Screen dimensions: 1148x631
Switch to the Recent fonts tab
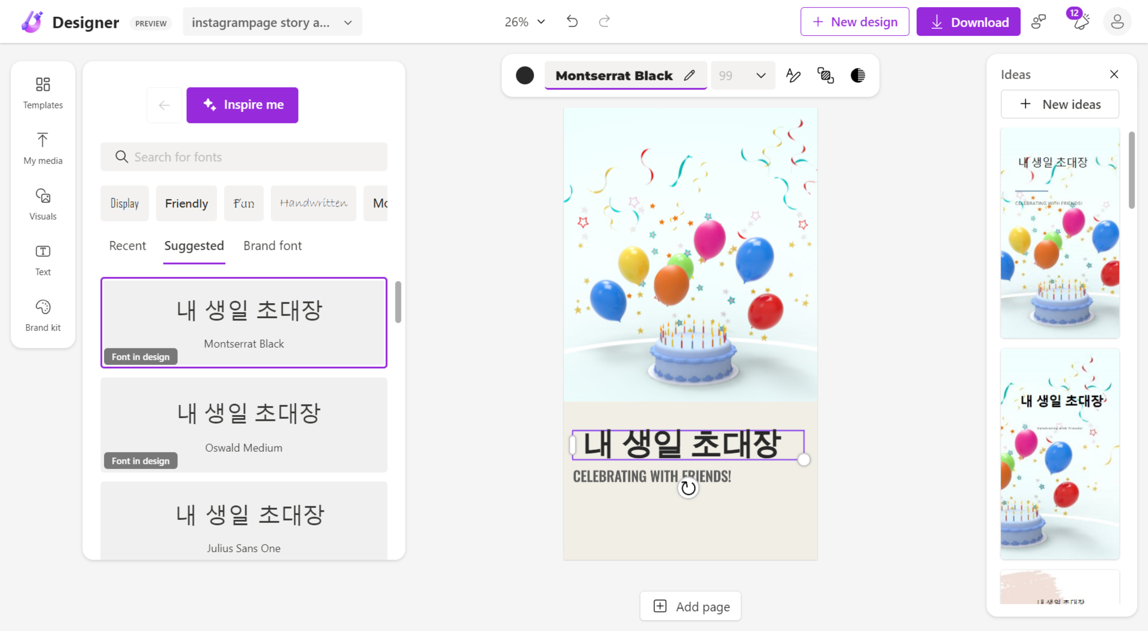point(128,246)
